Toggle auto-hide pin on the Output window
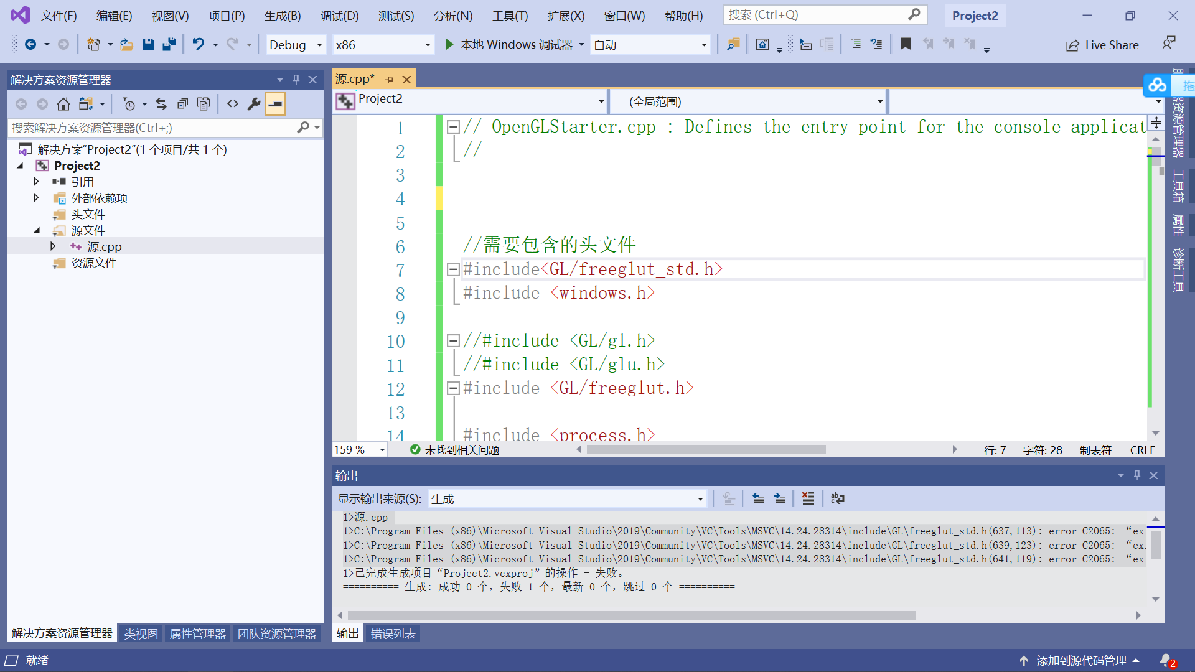This screenshot has height=672, width=1195. click(x=1136, y=475)
